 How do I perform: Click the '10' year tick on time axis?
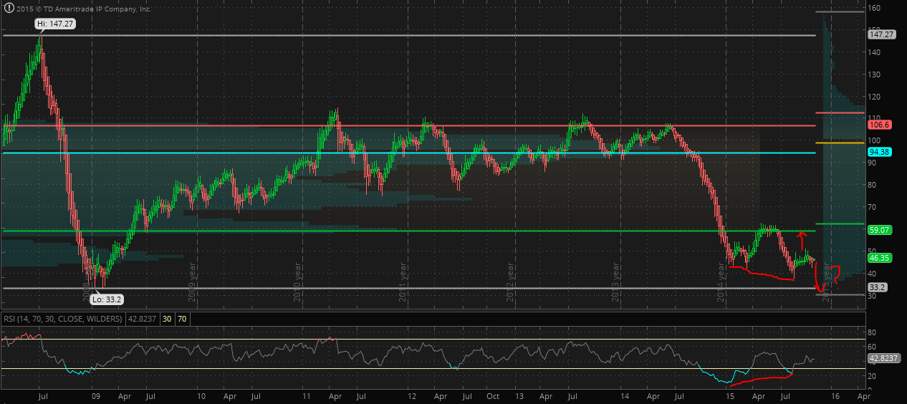point(201,395)
